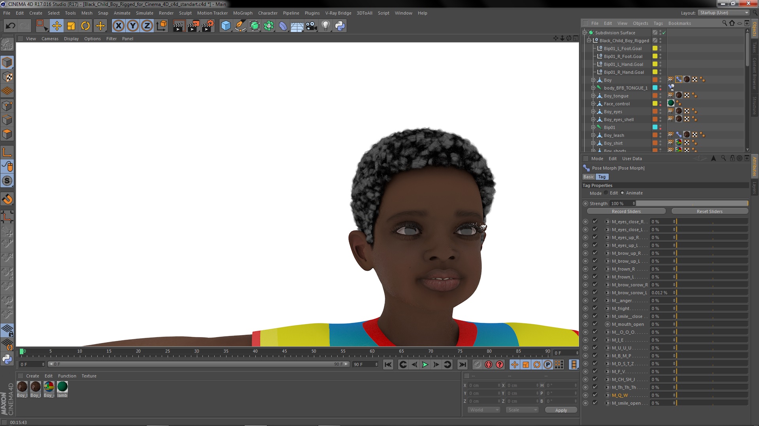Enable Polygons mode in left toolbar
Image resolution: width=759 pixels, height=426 pixels.
[7, 134]
